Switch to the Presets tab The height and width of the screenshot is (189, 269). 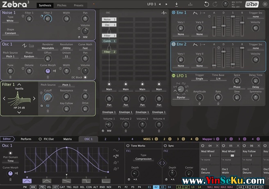coord(79,5)
